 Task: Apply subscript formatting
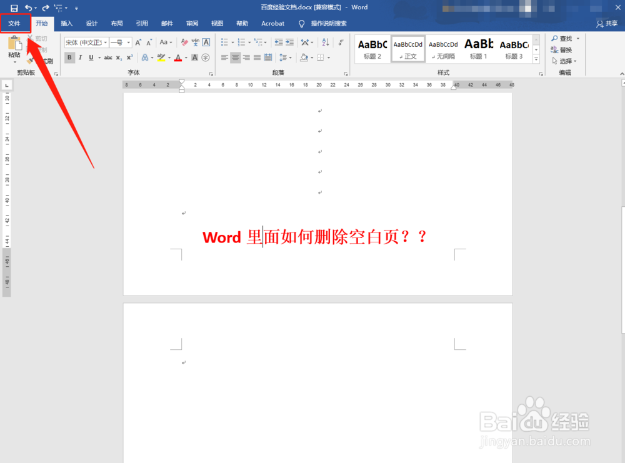119,57
